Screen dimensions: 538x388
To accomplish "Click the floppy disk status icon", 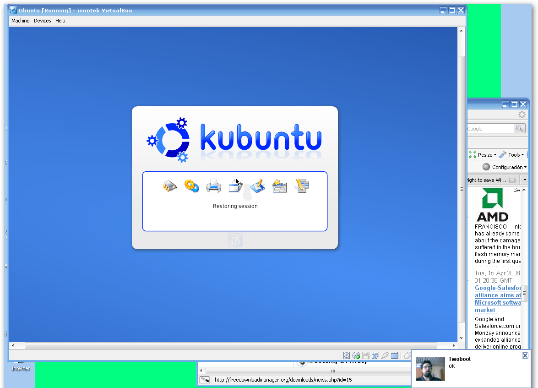I will pyautogui.click(x=366, y=355).
